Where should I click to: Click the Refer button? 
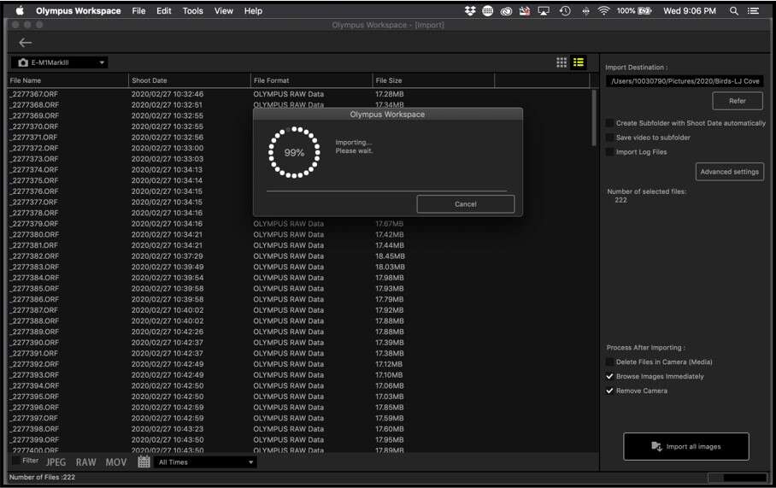point(738,101)
